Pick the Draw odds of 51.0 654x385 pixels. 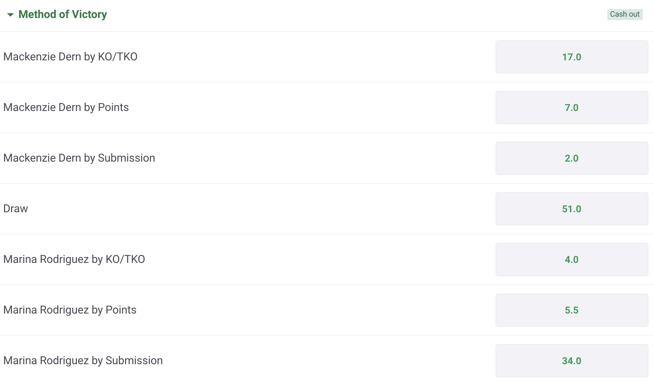(572, 209)
